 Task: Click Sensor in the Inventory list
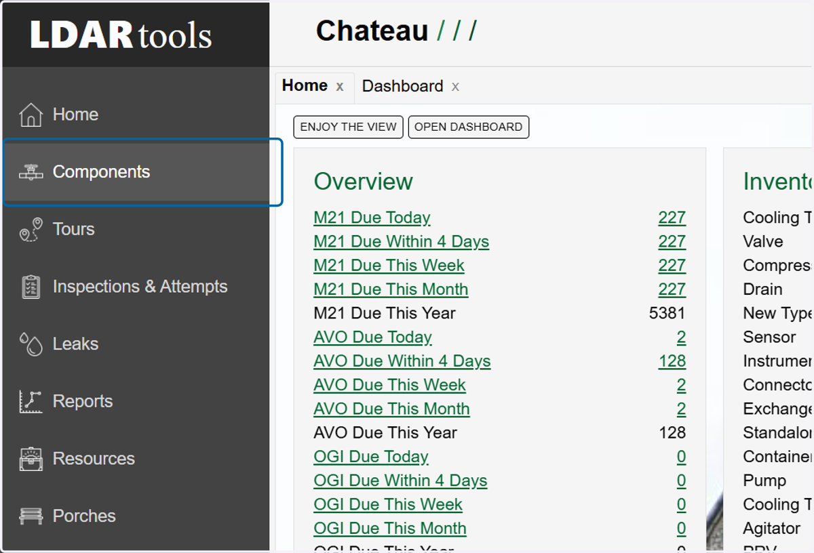769,337
